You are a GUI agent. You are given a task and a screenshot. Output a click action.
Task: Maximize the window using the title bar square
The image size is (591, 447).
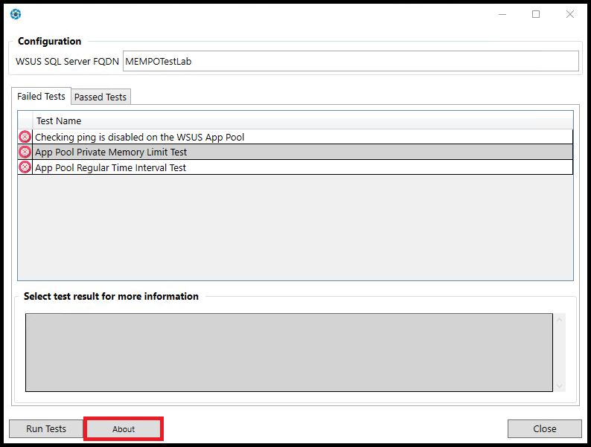click(x=536, y=14)
